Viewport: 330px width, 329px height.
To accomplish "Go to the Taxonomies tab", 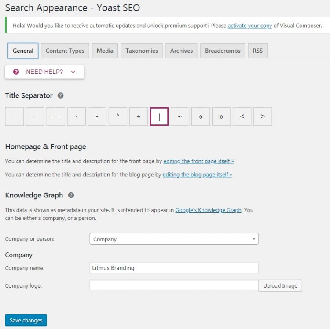I will tap(142, 51).
